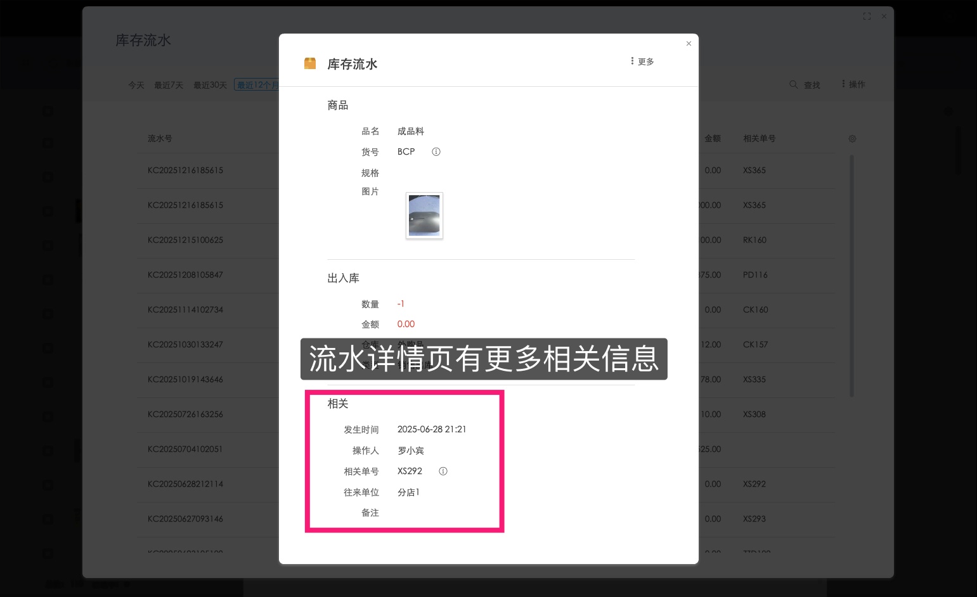The width and height of the screenshot is (977, 597).
Task: Open the 更多 menu on the dialog header
Action: tap(642, 61)
